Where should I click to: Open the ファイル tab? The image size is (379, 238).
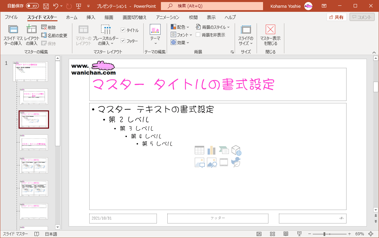tap(11, 17)
